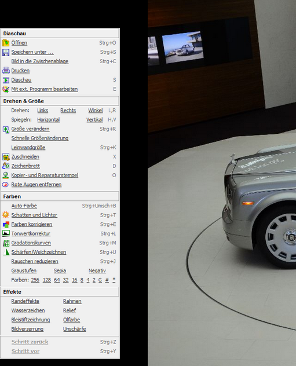Click the Speichern unter floppy disk icon
Screen dimensions: 296x366
click(x=6, y=52)
